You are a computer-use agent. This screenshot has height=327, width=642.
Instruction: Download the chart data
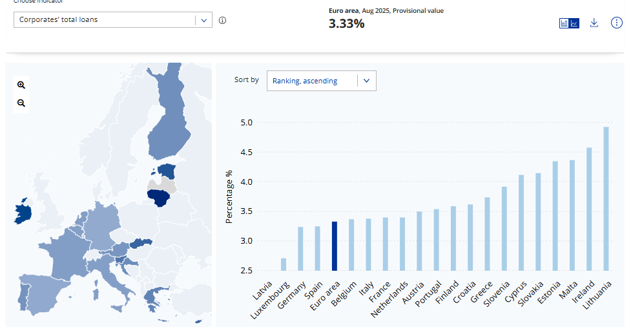point(594,23)
